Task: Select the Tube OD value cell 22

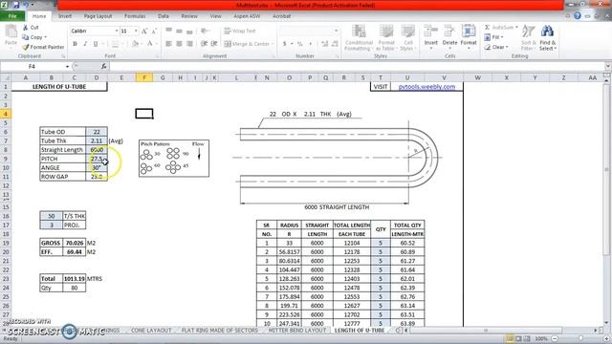Action: tap(97, 132)
